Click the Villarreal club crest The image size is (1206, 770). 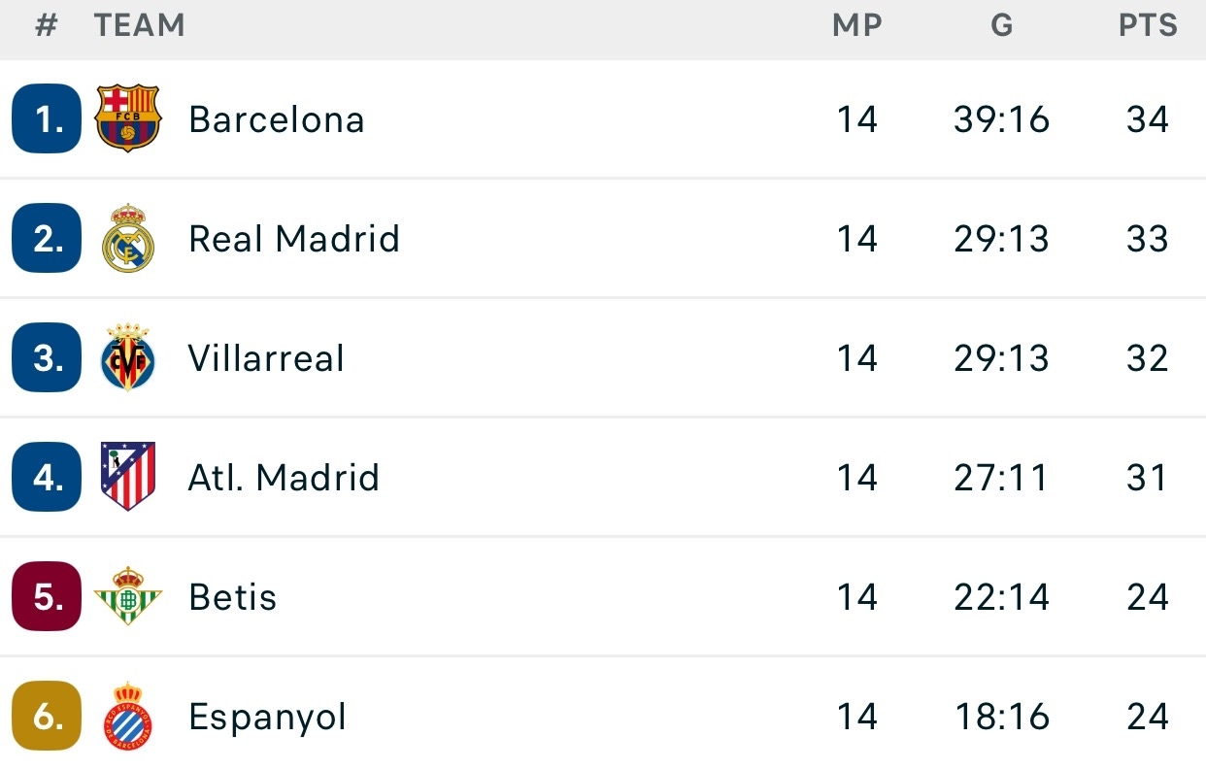tap(127, 358)
